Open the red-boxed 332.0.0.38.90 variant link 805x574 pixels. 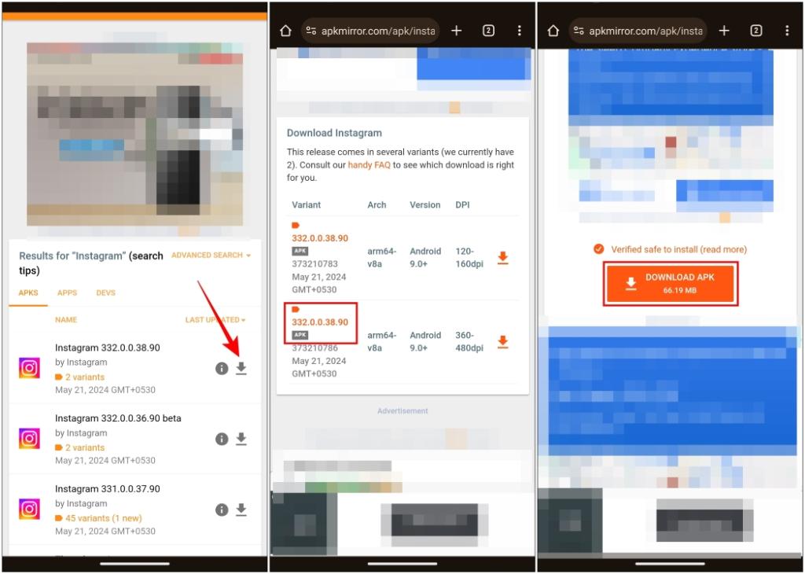320,322
